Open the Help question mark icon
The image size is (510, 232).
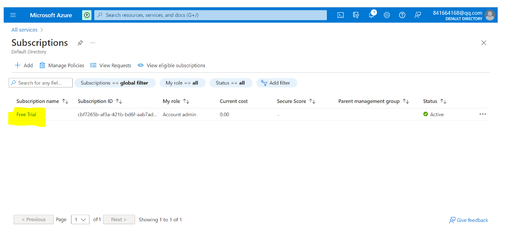[x=402, y=15]
